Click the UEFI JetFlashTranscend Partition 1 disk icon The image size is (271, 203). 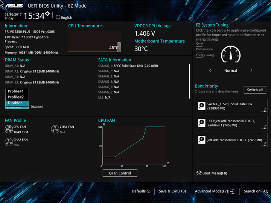pyautogui.click(x=202, y=123)
